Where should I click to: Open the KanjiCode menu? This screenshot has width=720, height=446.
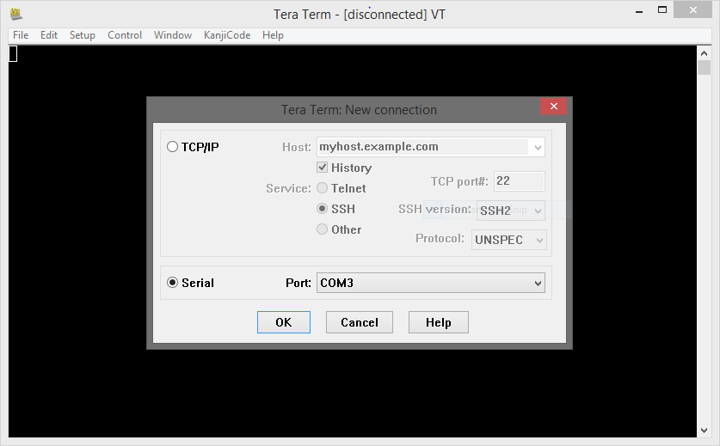(x=227, y=35)
